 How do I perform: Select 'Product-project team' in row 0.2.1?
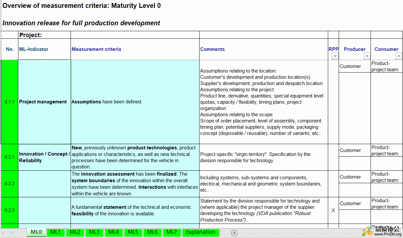pos(386,150)
